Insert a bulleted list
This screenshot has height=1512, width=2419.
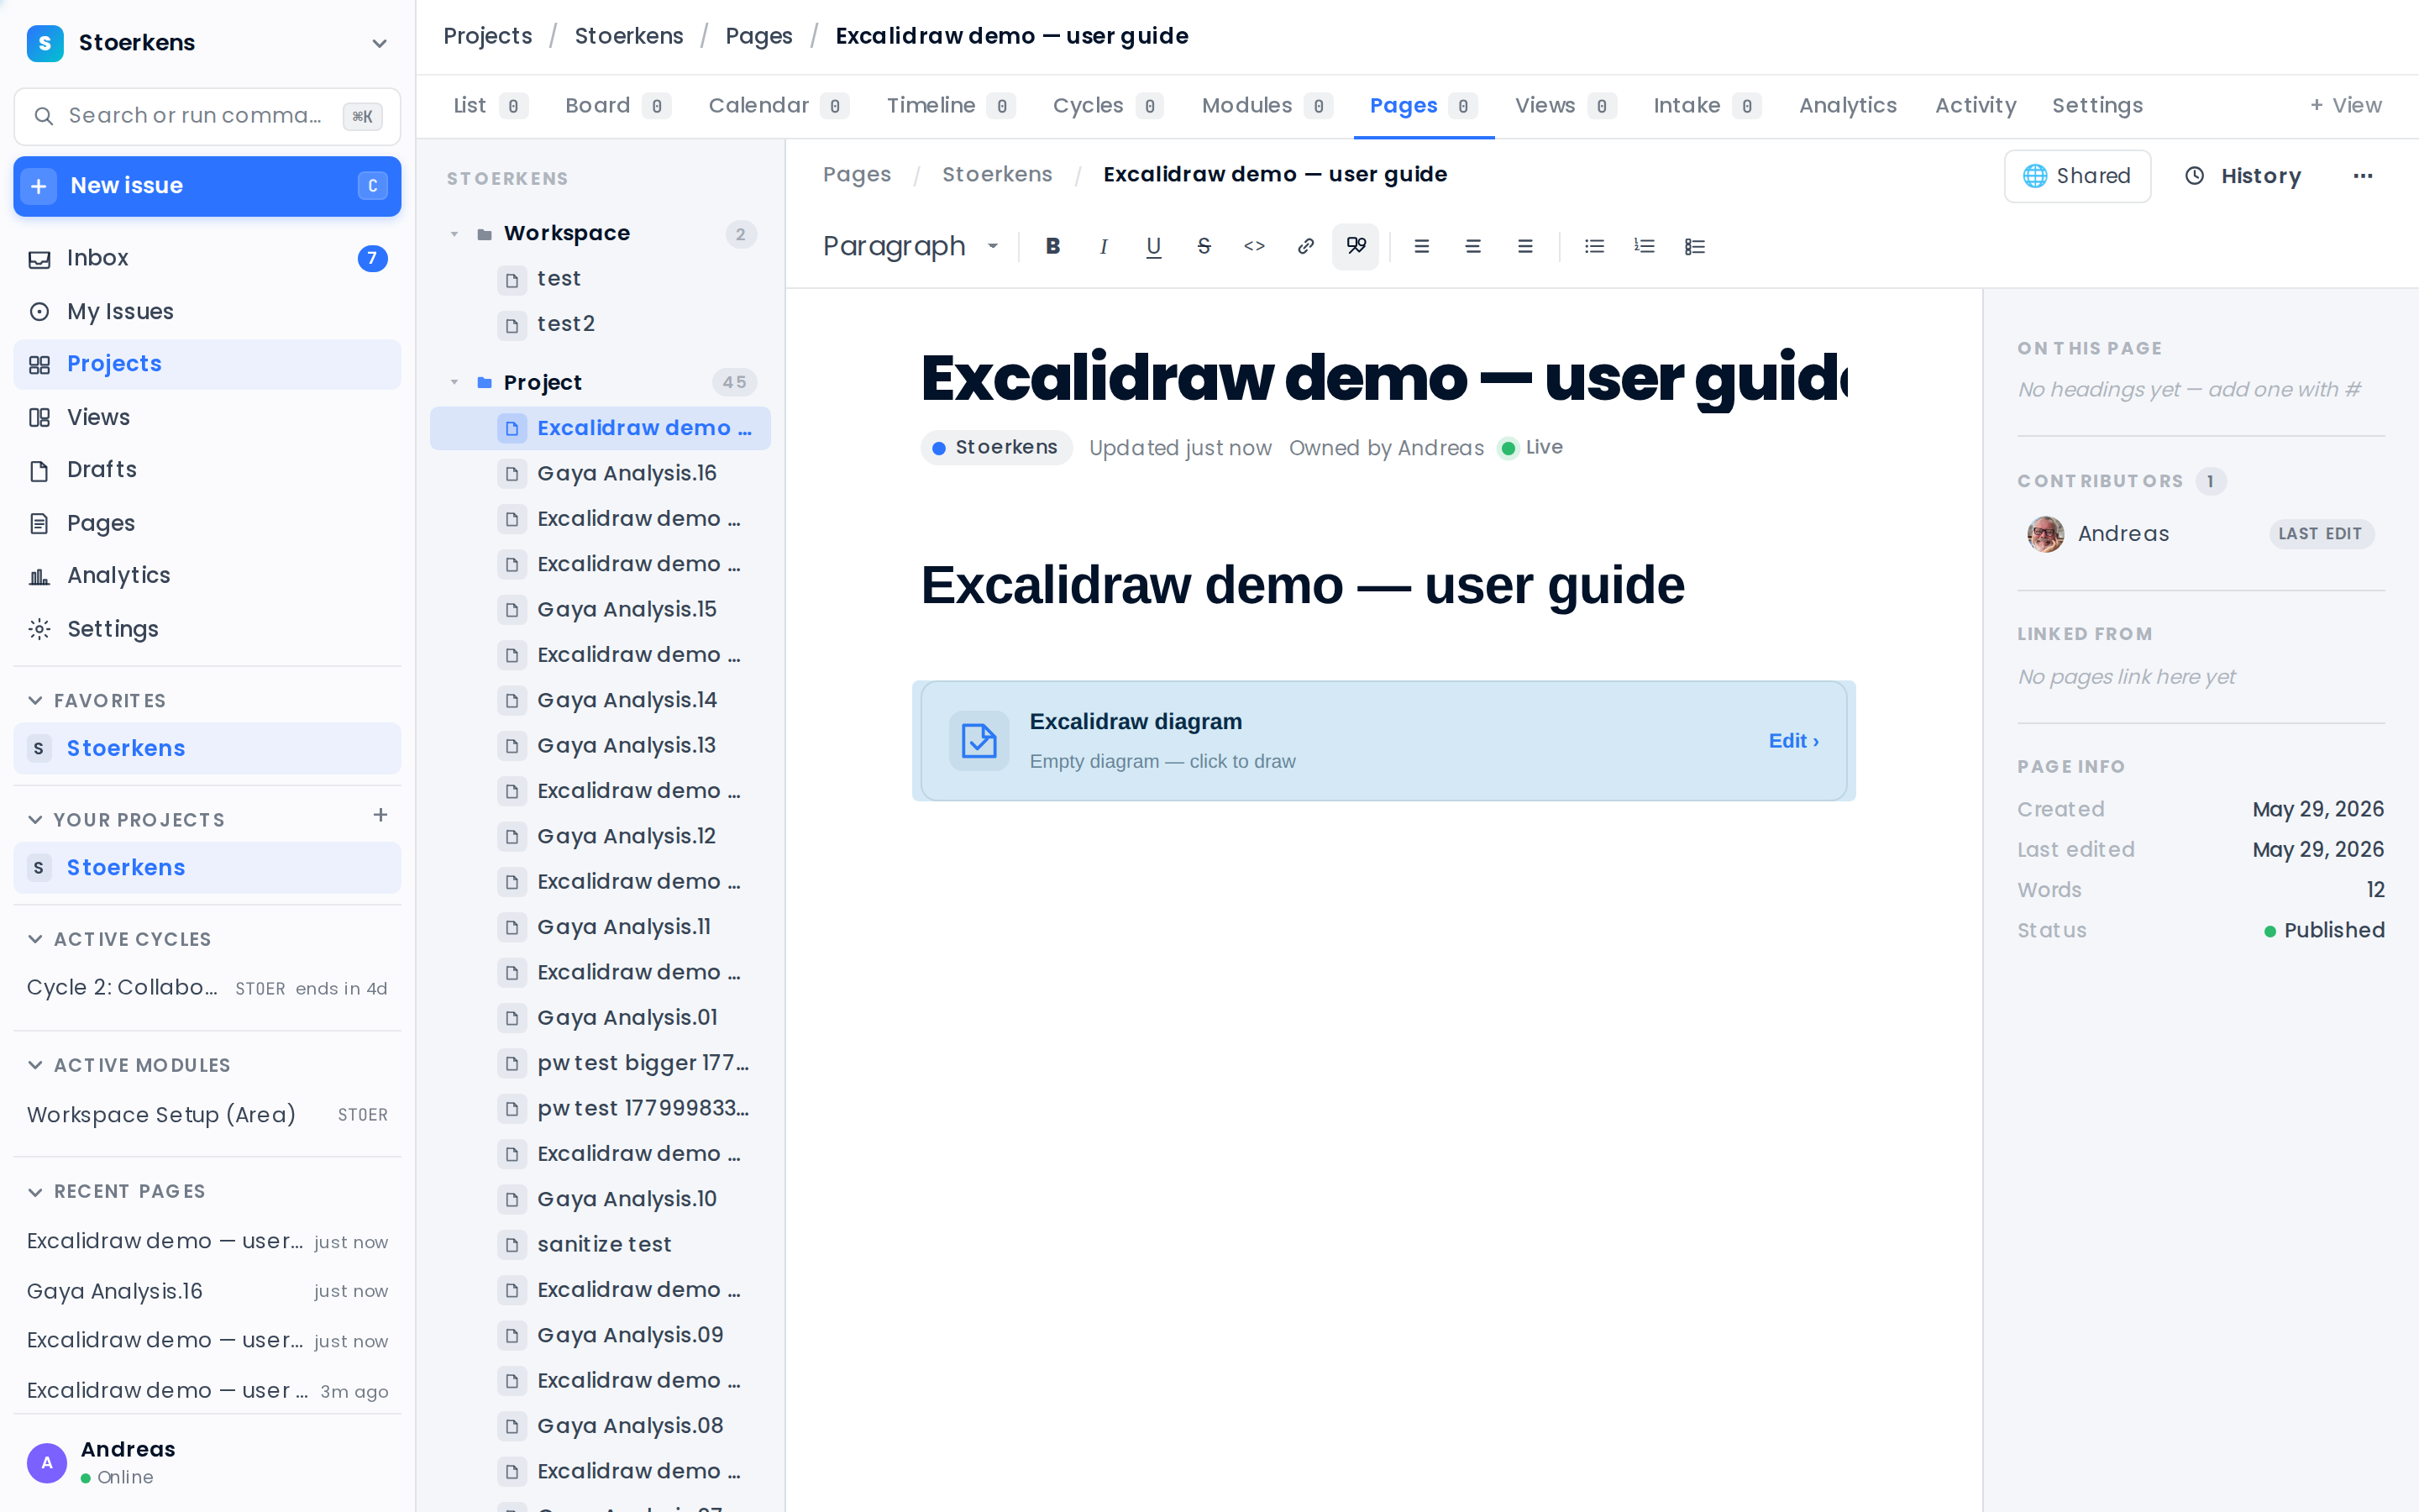tap(1594, 246)
